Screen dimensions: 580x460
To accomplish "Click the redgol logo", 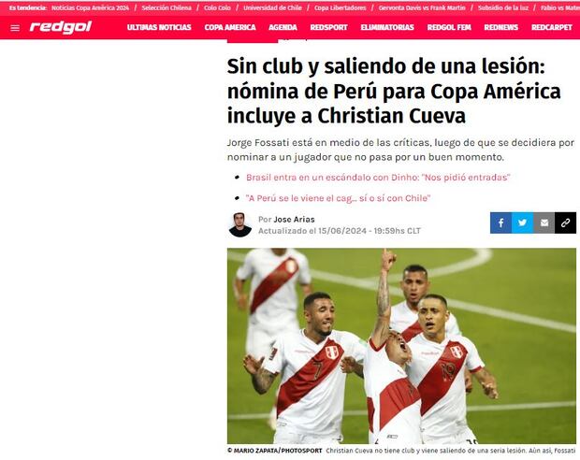I will tap(61, 27).
